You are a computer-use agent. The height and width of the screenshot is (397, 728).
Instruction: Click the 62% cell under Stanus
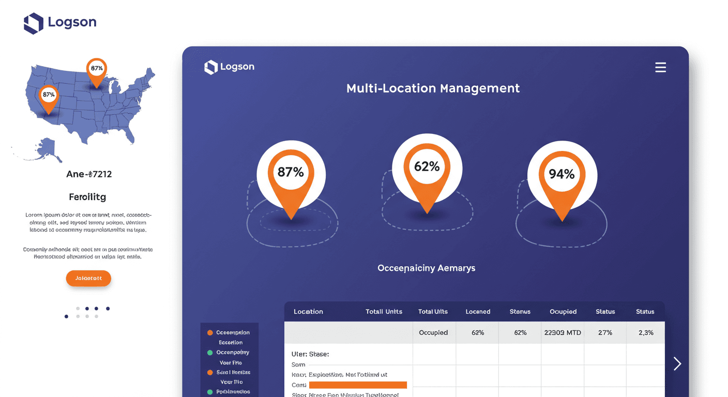(520, 332)
